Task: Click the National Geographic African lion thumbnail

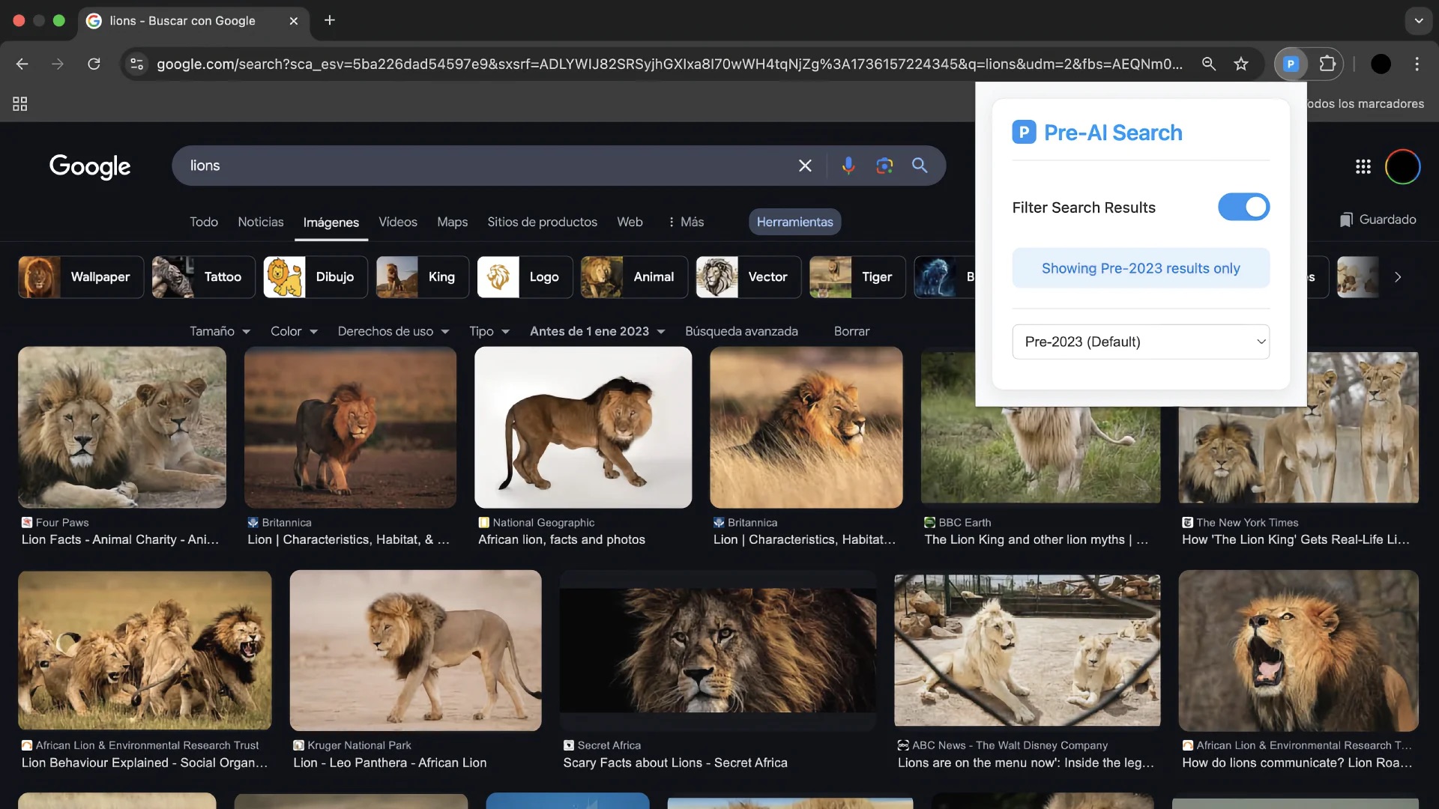Action: coord(582,427)
